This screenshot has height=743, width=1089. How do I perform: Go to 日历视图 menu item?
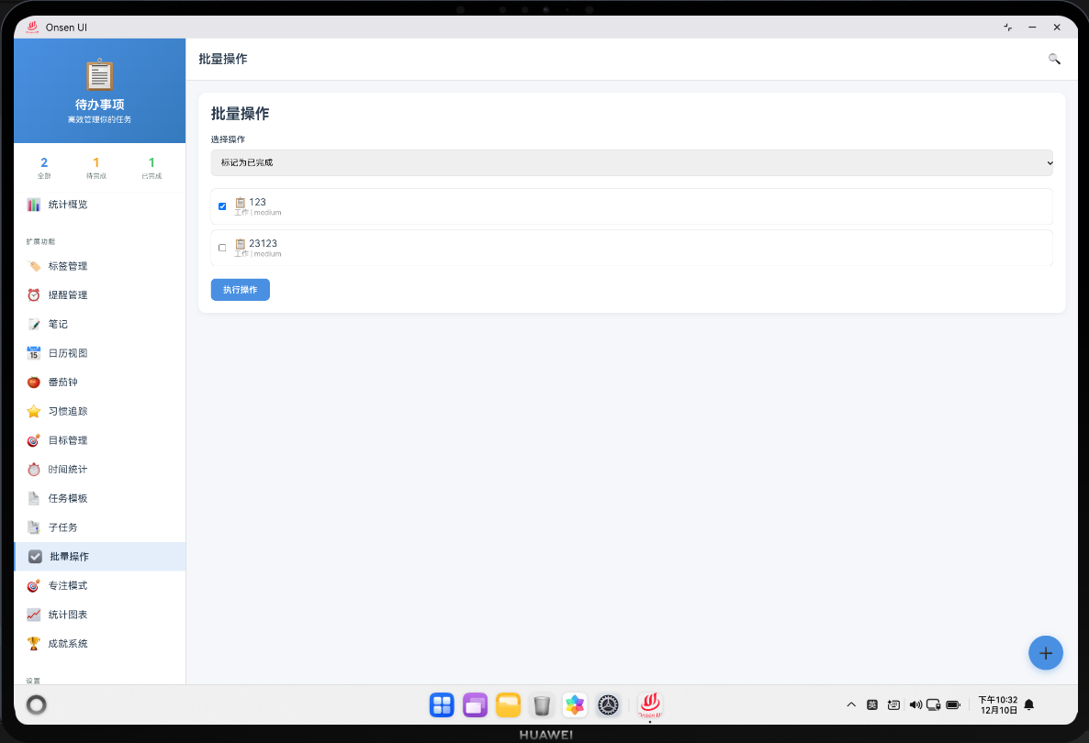point(100,354)
